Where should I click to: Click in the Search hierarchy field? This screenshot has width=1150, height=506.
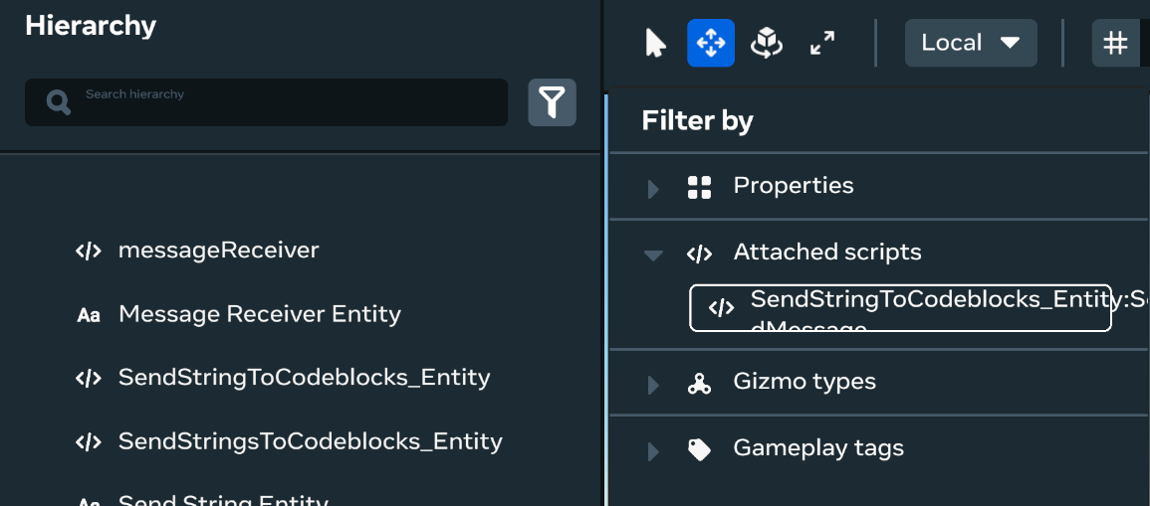[266, 102]
